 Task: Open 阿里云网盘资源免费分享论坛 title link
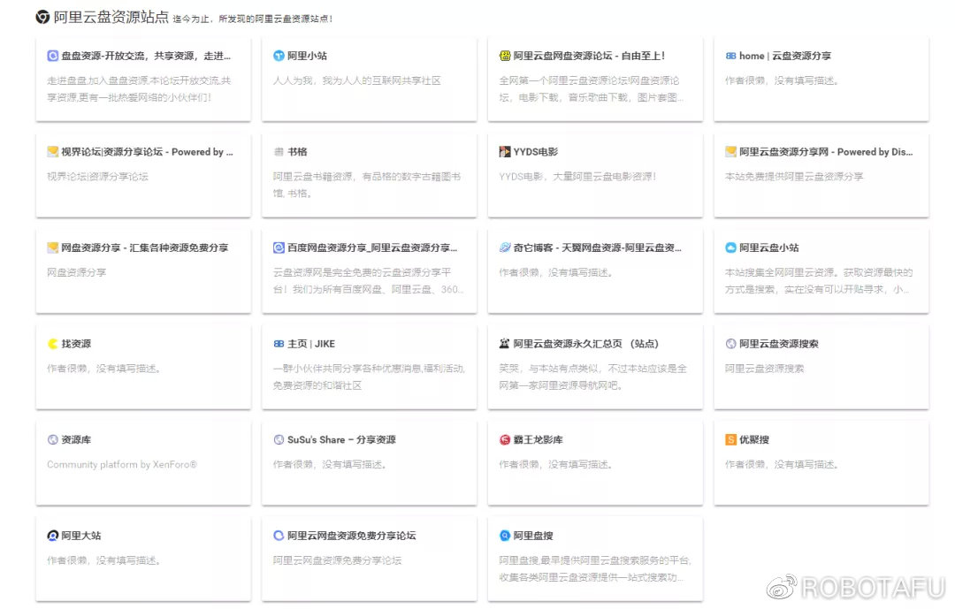(x=351, y=536)
